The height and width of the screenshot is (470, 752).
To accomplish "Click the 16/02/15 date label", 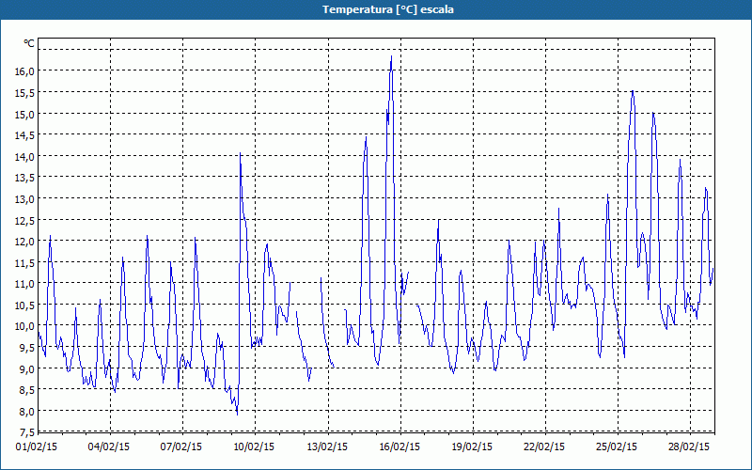I will (399, 447).
